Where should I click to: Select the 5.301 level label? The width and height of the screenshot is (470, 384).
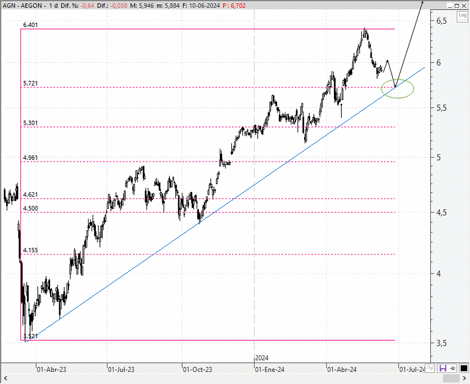31,123
